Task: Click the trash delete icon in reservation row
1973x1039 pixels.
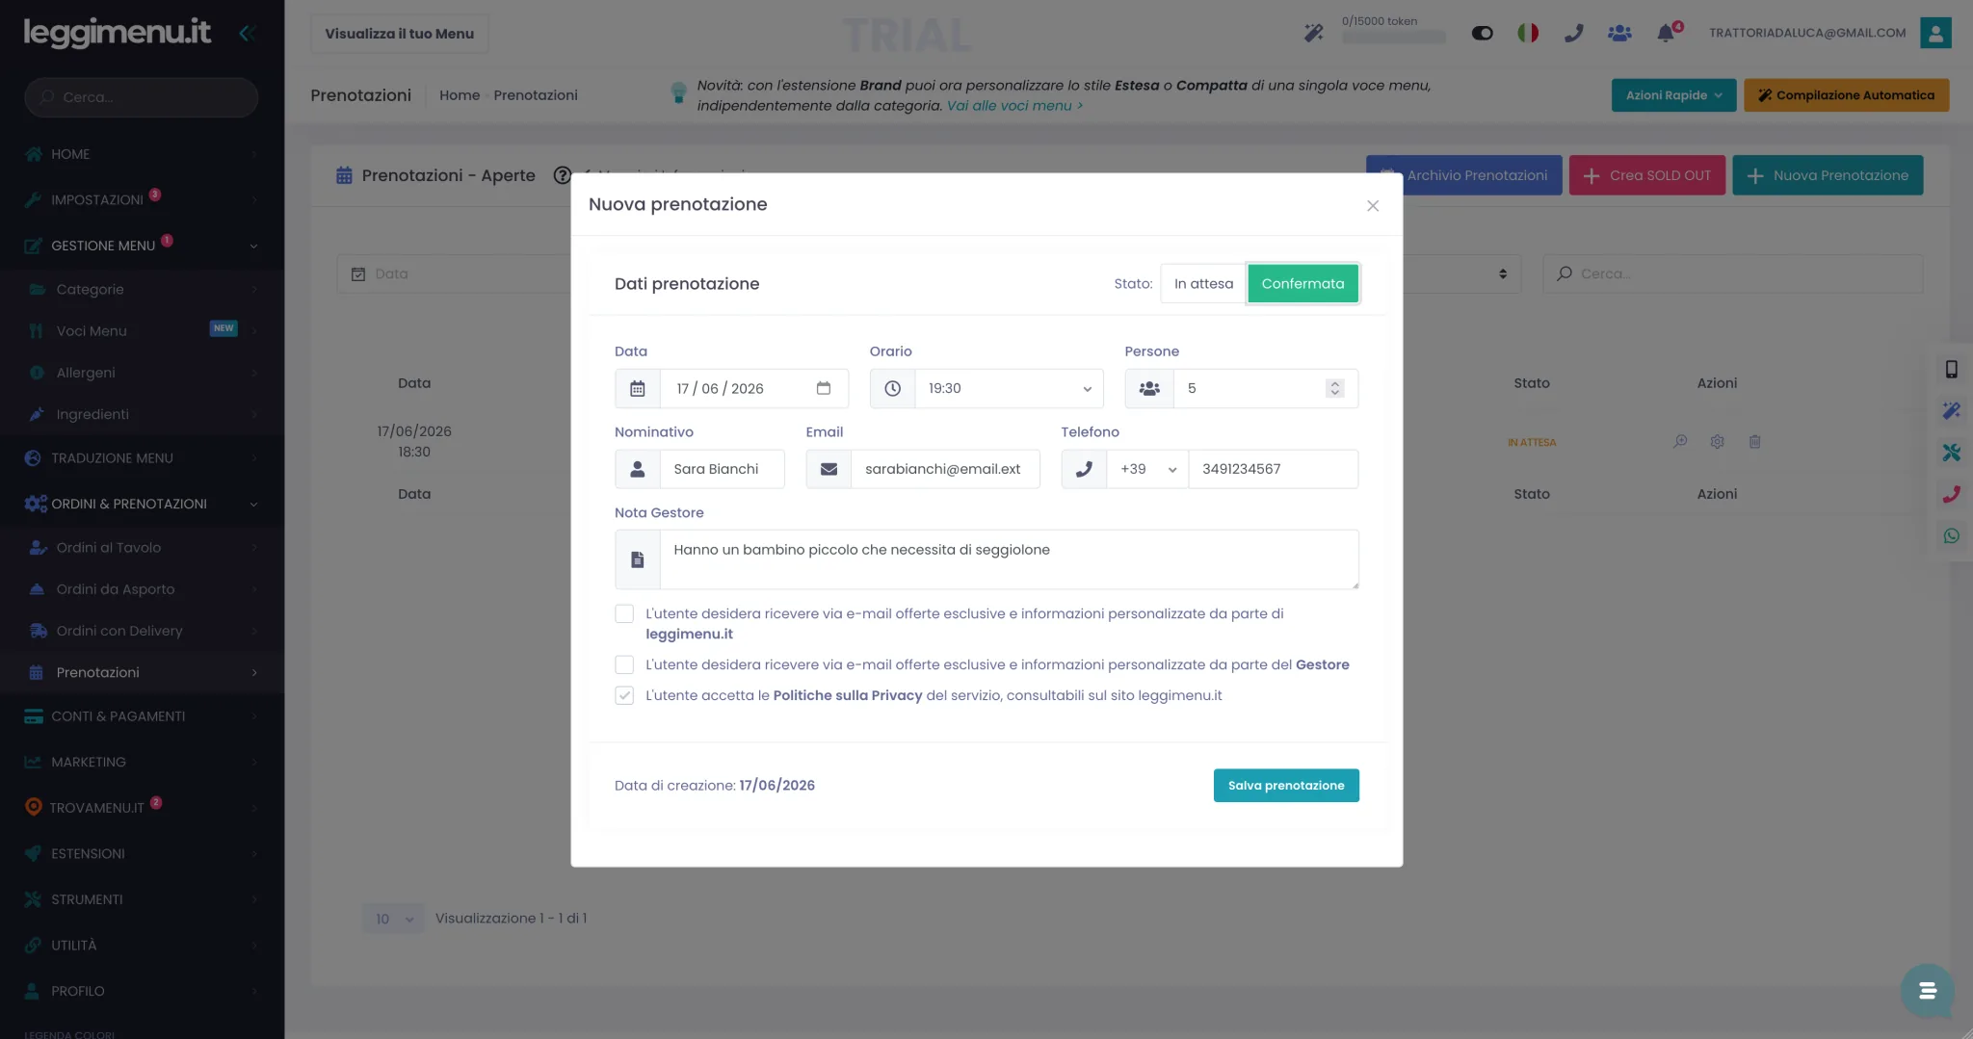Action: coord(1754,442)
